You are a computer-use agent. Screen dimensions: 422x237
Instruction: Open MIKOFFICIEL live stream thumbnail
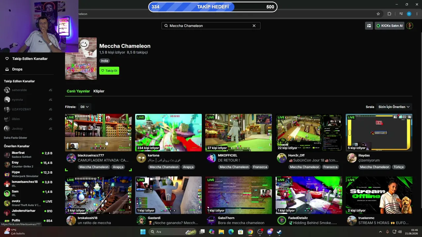(239, 133)
